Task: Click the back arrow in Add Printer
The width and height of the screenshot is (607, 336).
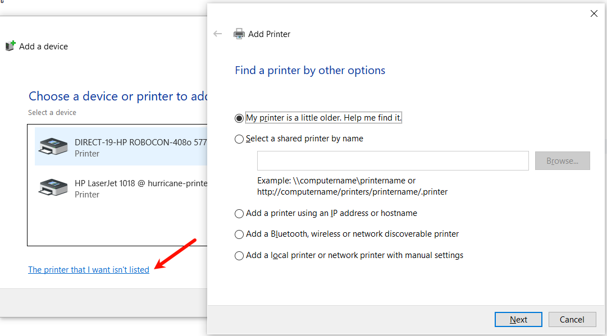Action: 218,34
